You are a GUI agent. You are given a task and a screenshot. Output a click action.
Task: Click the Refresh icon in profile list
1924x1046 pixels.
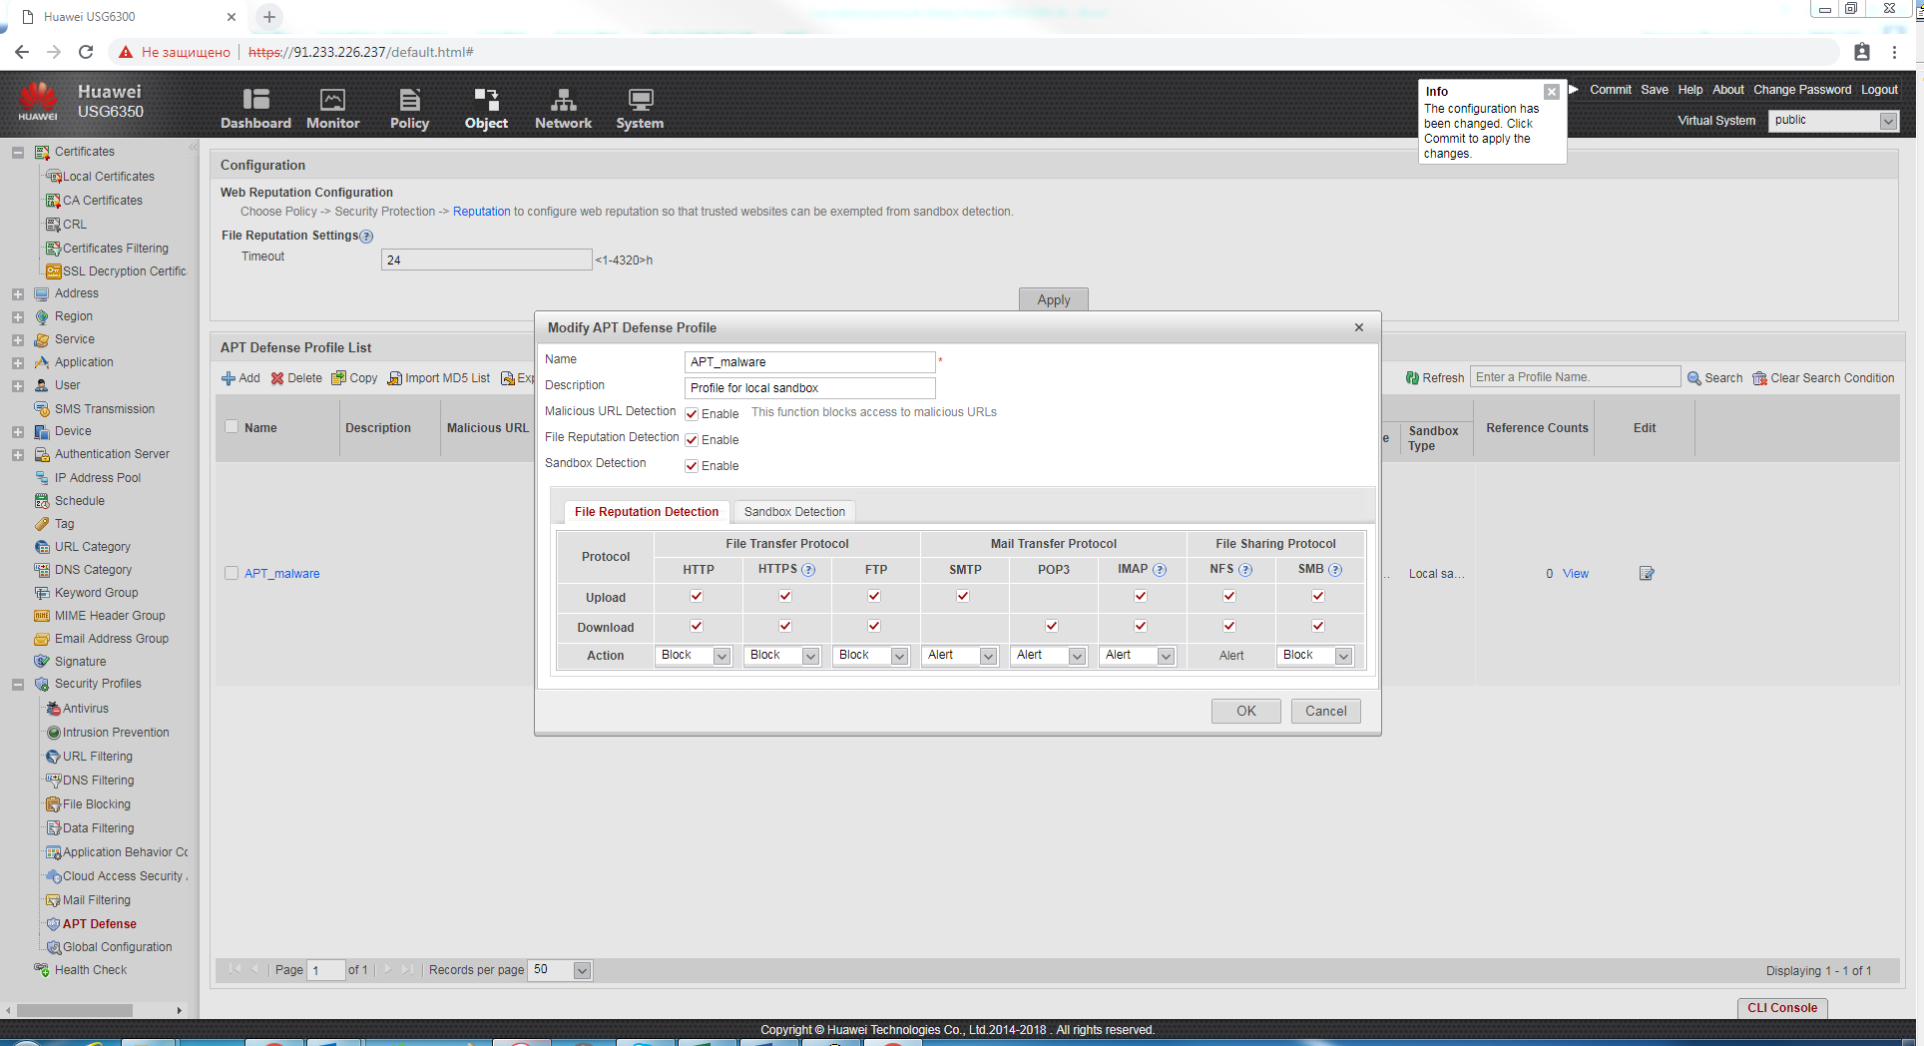tap(1412, 378)
